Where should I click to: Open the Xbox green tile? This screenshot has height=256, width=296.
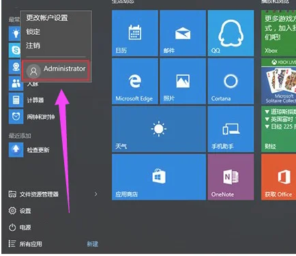(x=278, y=33)
